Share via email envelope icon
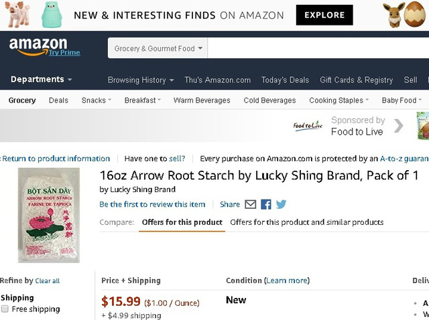Image resolution: width=429 pixels, height=320 pixels. point(251,204)
